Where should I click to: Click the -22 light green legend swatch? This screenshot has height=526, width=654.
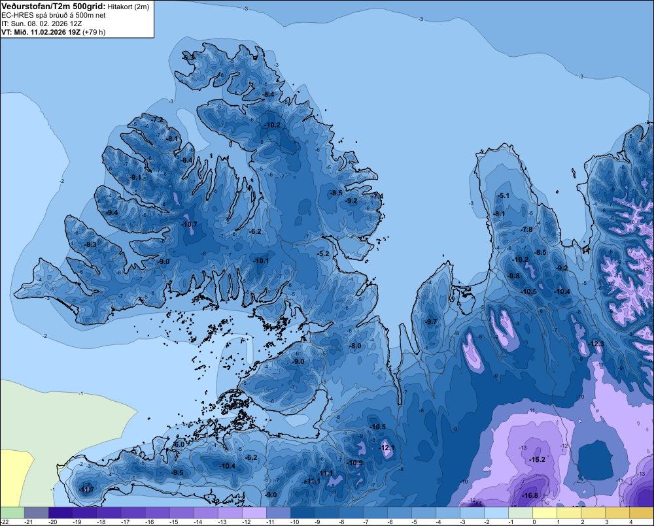12,512
